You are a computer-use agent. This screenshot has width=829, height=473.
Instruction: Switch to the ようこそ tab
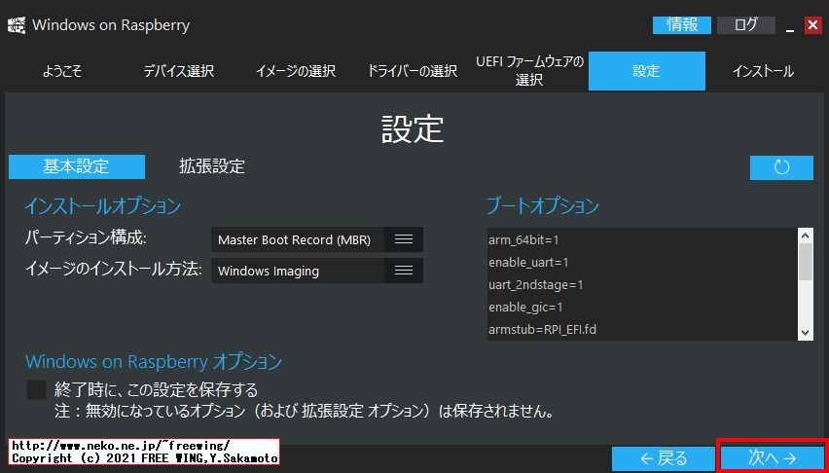[x=62, y=71]
